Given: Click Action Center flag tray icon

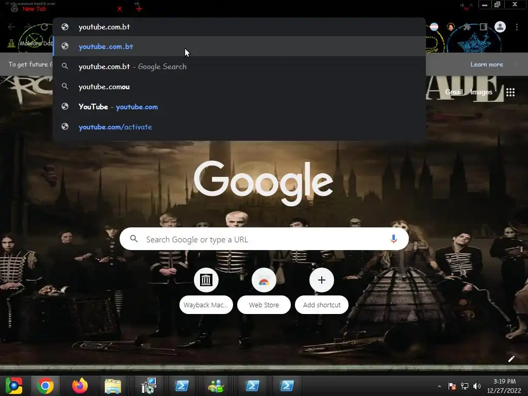Looking at the screenshot, I should (x=452, y=386).
